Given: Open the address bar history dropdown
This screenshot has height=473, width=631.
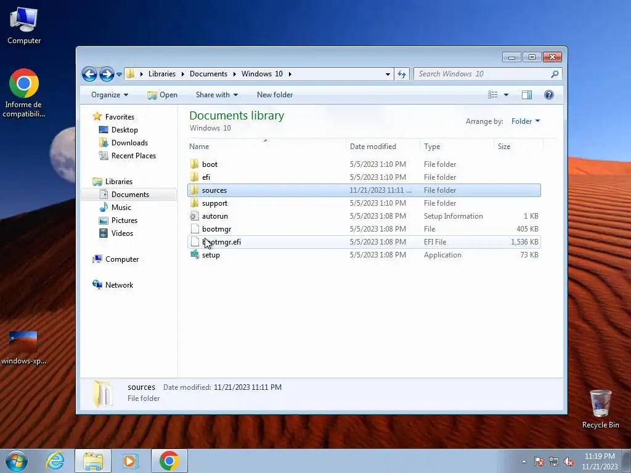Looking at the screenshot, I should [x=388, y=74].
